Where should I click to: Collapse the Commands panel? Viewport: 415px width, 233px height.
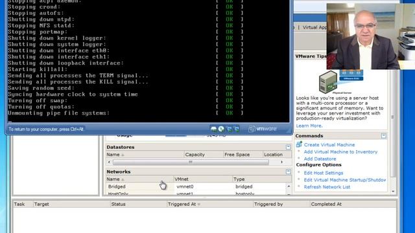click(x=383, y=136)
